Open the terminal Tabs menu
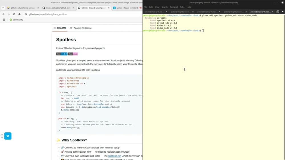Viewport: 285px width, 160px height. 182,7
